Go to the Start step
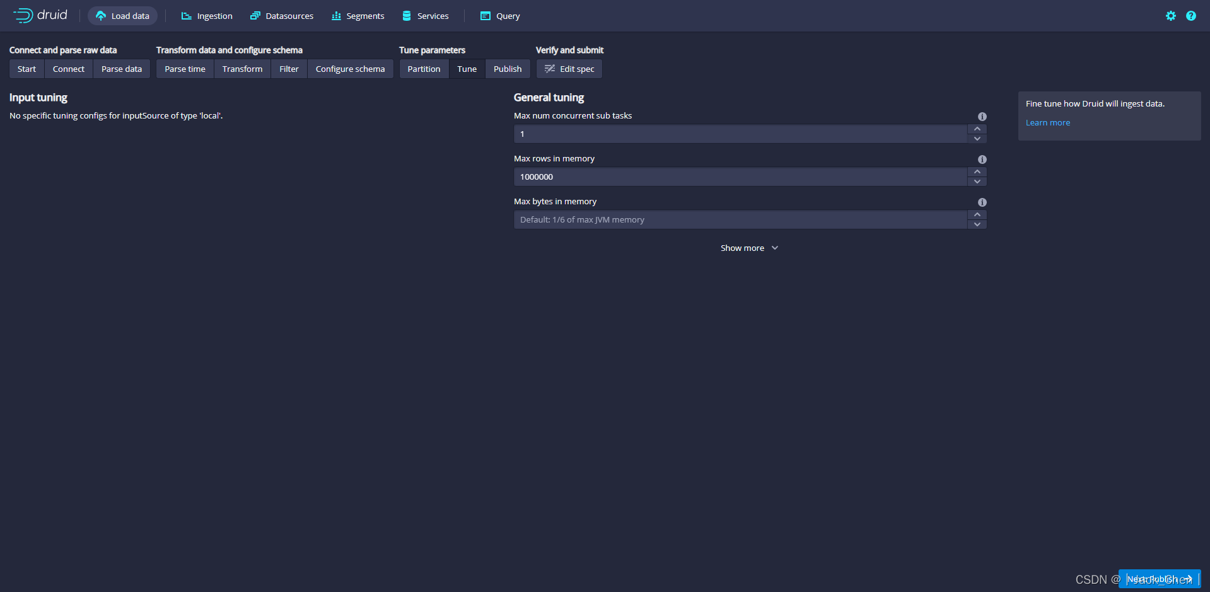The image size is (1210, 592). pyautogui.click(x=26, y=69)
